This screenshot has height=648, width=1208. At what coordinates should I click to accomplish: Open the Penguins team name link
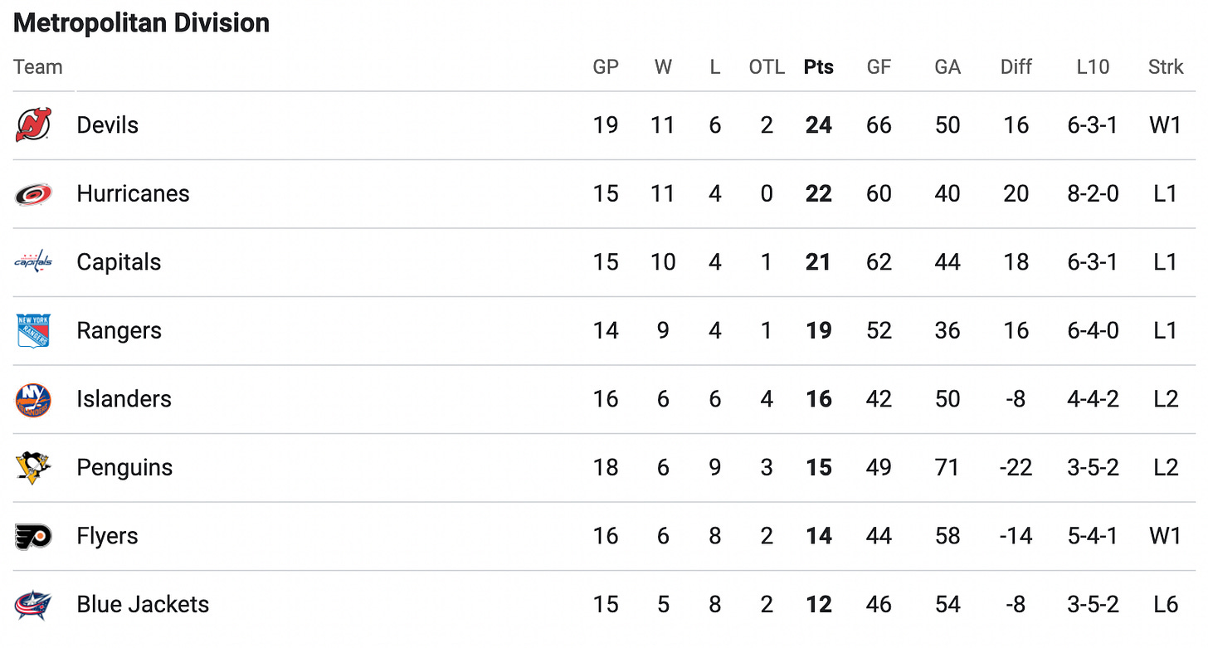[x=124, y=468]
